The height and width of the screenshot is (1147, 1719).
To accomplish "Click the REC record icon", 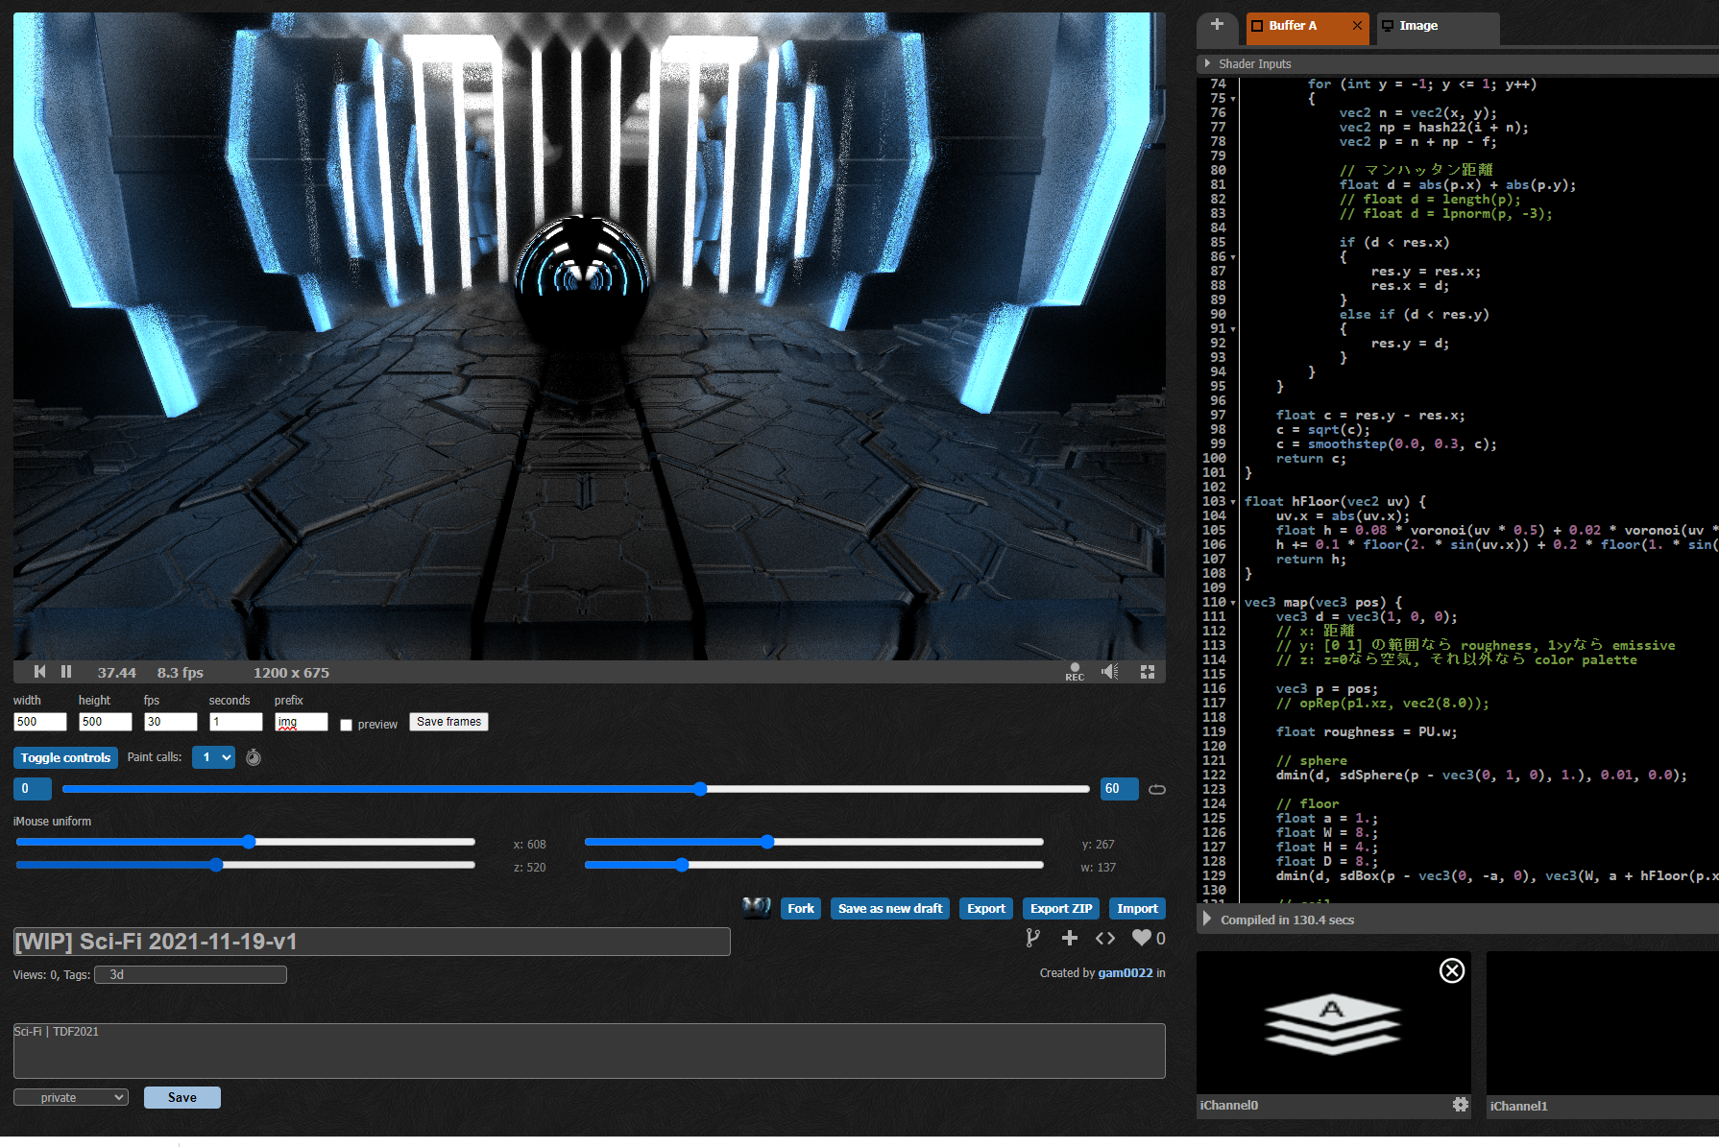I will [x=1075, y=672].
